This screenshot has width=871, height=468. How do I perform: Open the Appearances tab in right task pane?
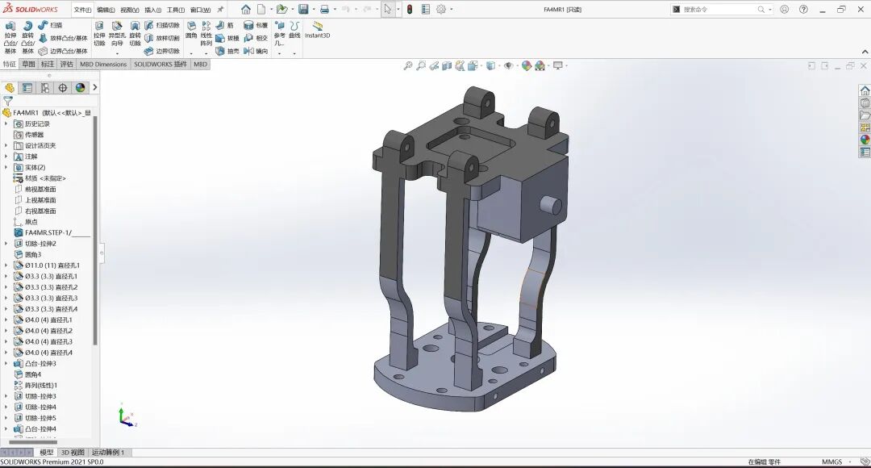(865, 140)
